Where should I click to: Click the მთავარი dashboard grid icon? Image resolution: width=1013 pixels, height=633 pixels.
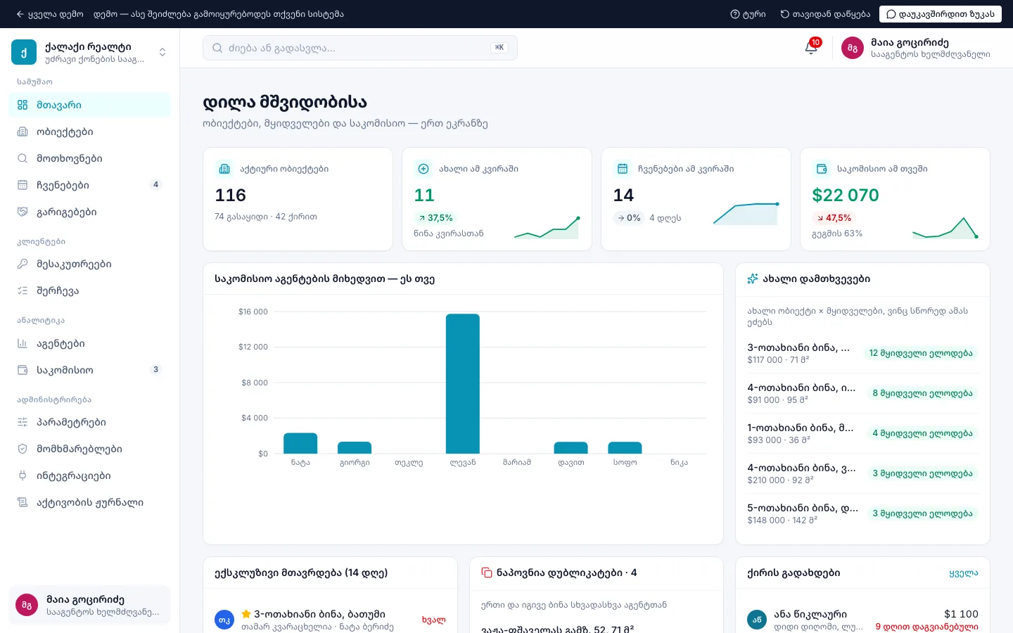pyautogui.click(x=23, y=105)
